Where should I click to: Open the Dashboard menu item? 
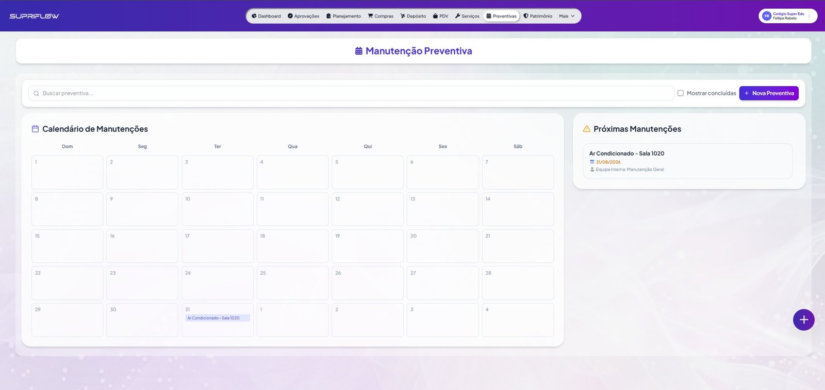(x=266, y=16)
